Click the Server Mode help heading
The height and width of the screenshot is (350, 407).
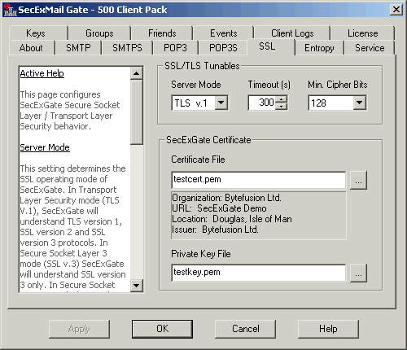point(45,147)
